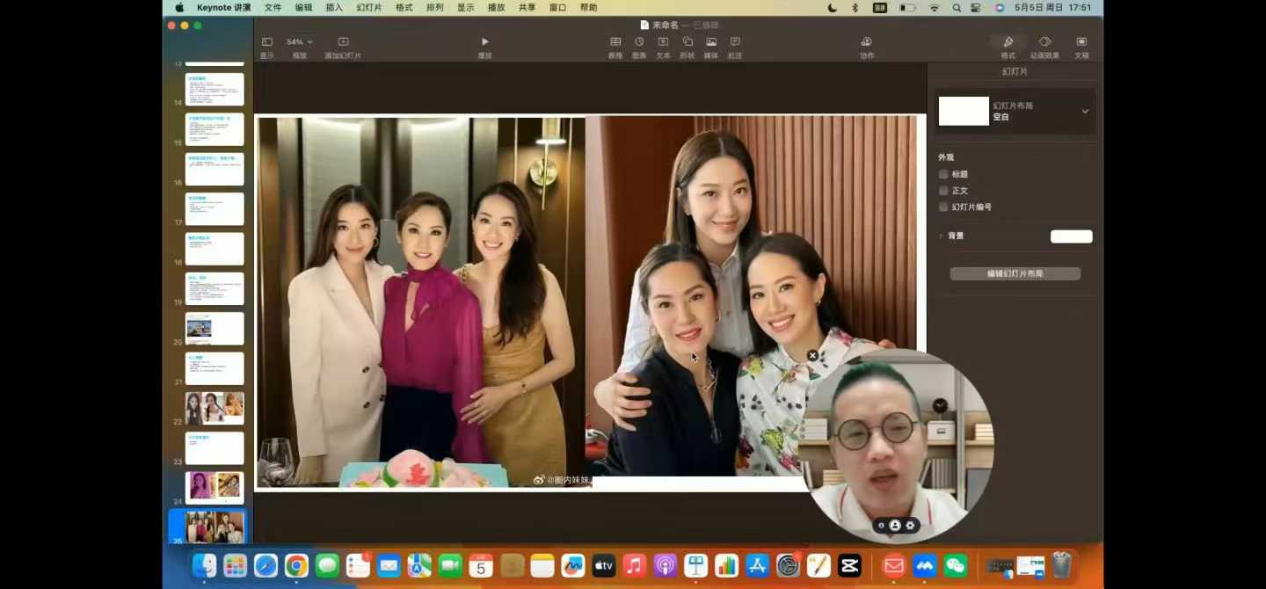Insert a text box with 文本 icon
The height and width of the screenshot is (589, 1266).
[663, 42]
